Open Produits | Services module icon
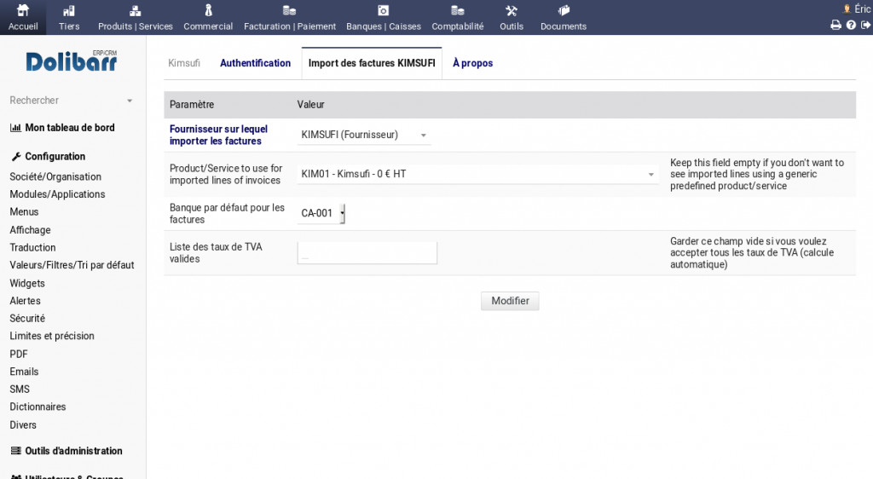The image size is (873, 479). [x=135, y=11]
